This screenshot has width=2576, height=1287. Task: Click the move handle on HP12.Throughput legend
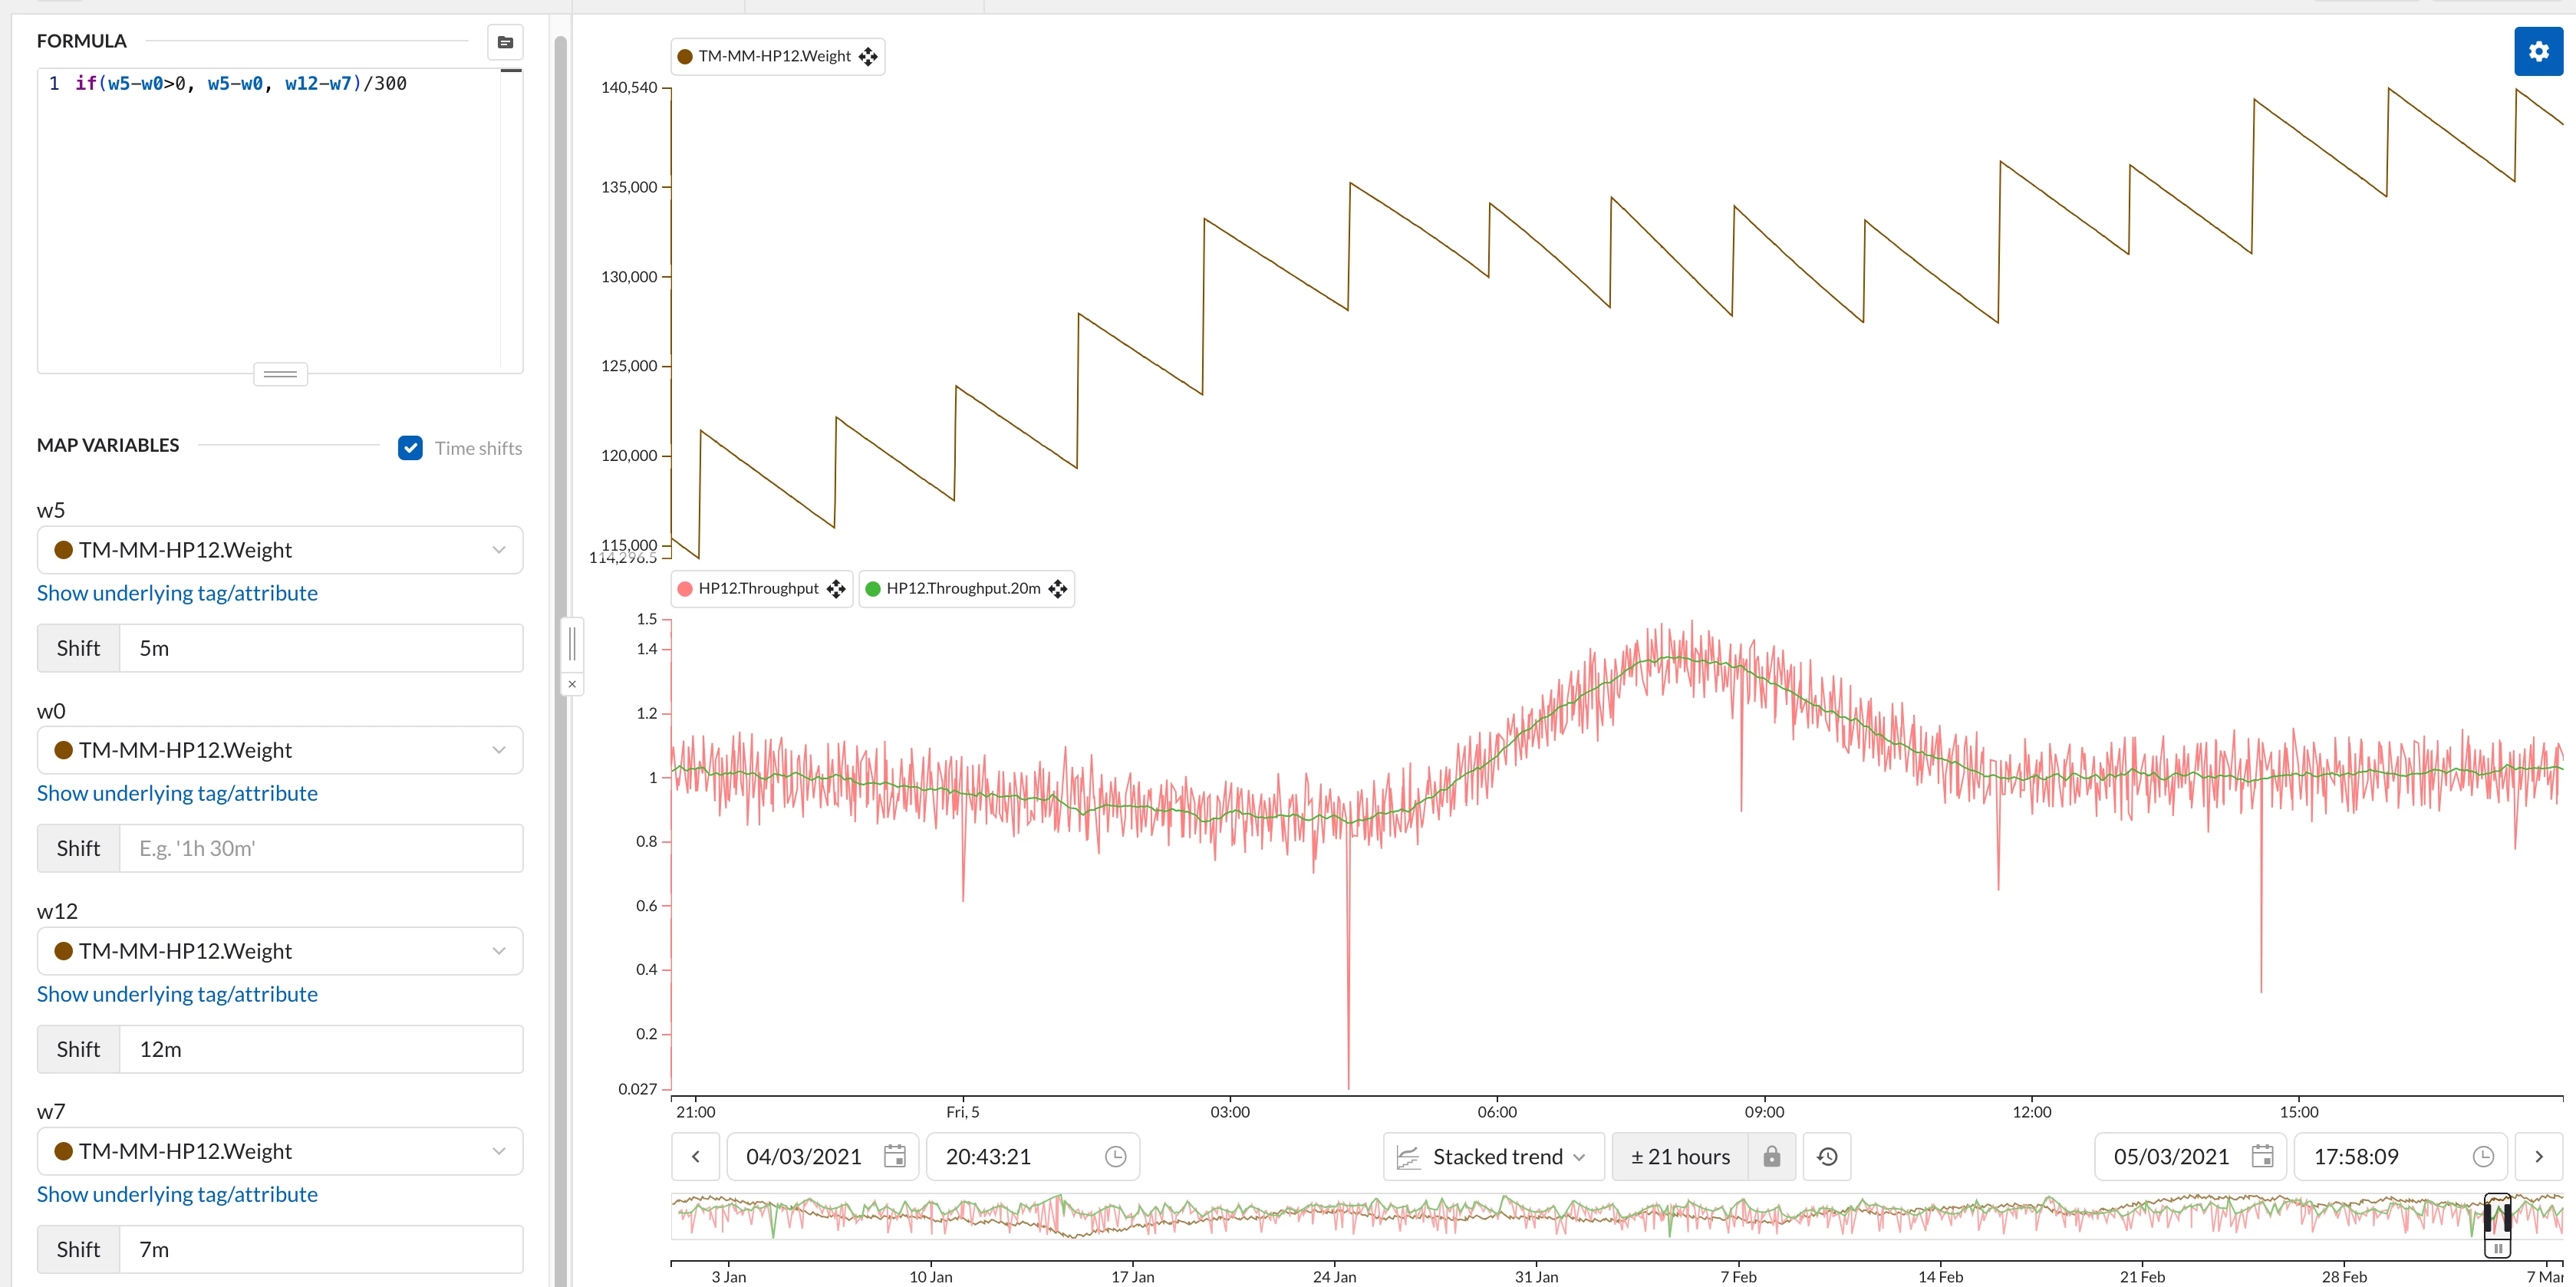coord(836,589)
